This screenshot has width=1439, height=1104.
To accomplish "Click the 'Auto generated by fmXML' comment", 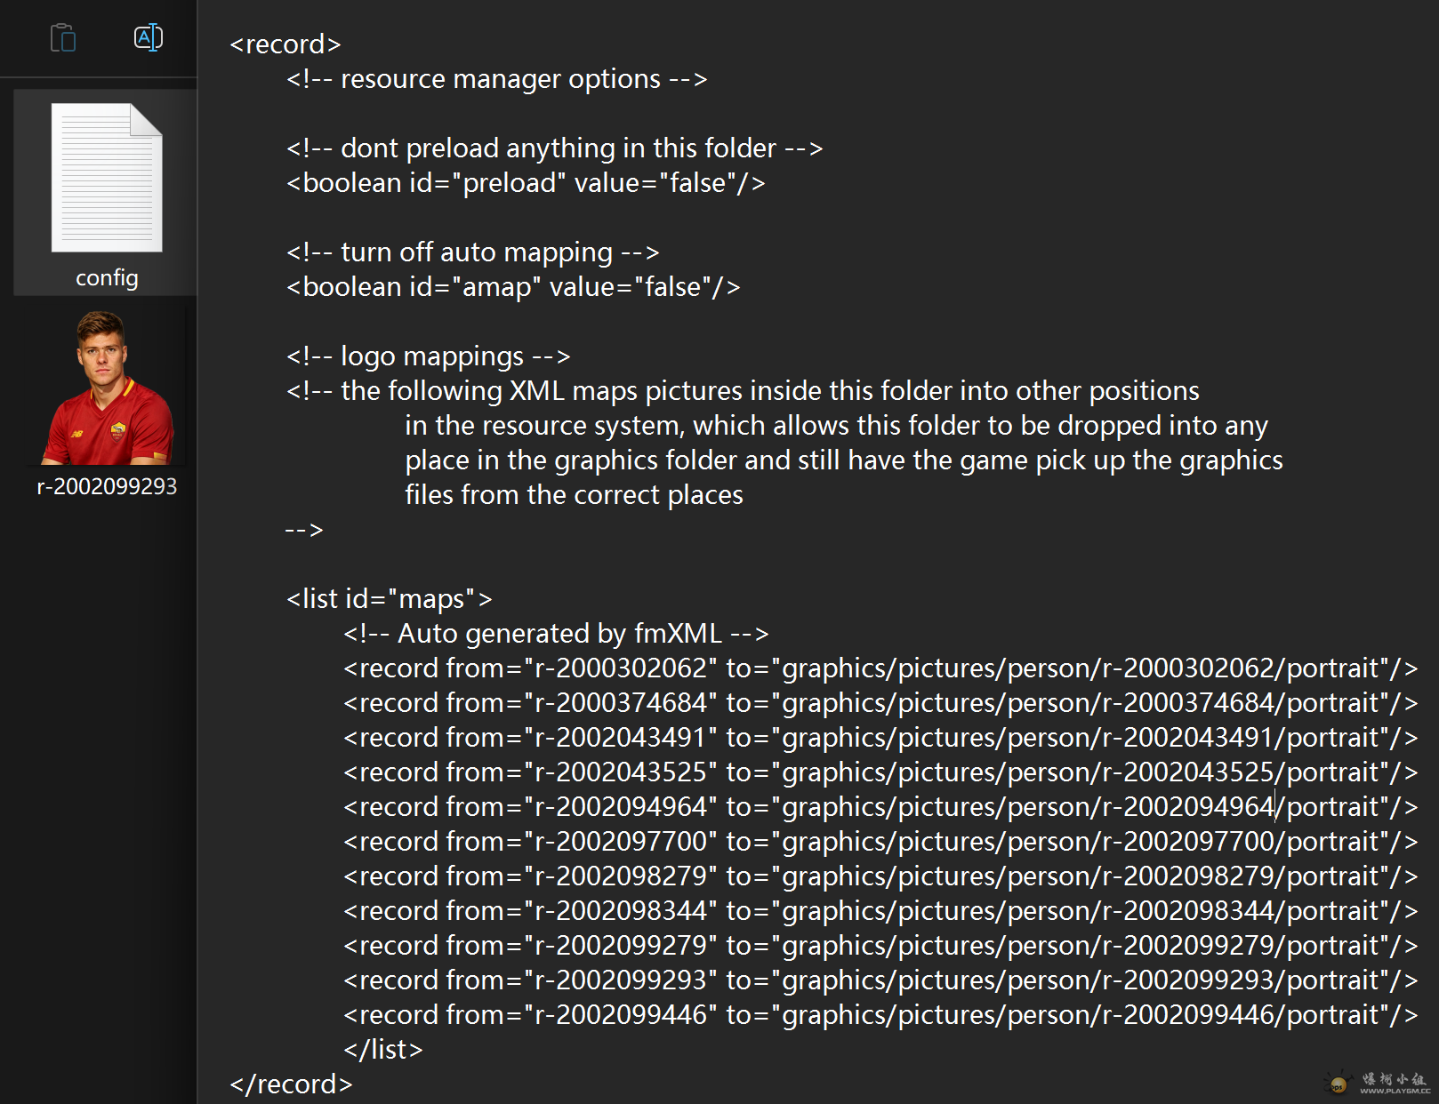I will [x=556, y=633].
